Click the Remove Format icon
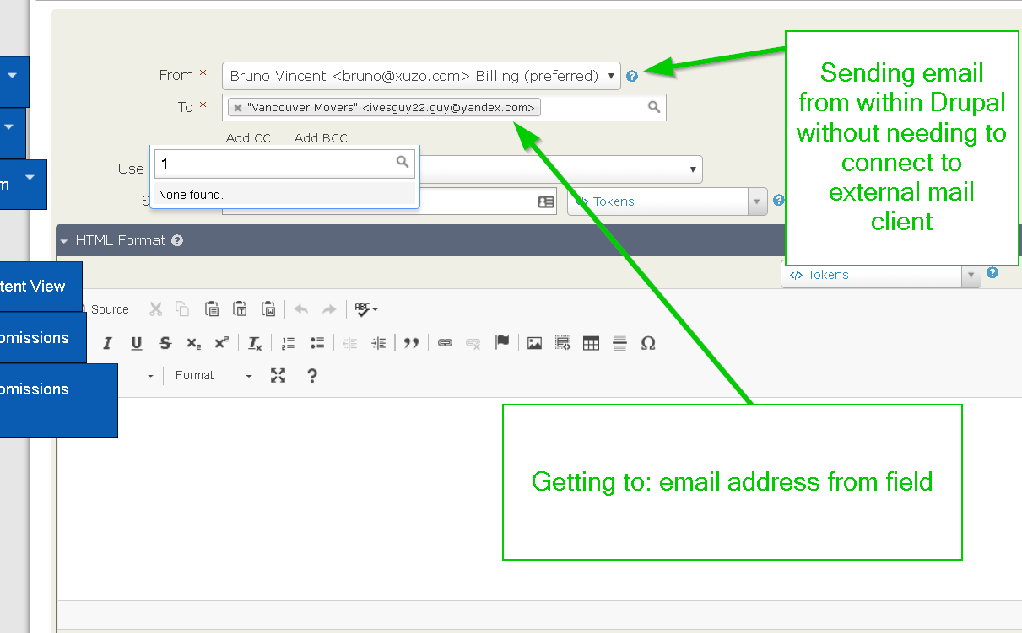1022x633 pixels. pyautogui.click(x=255, y=343)
